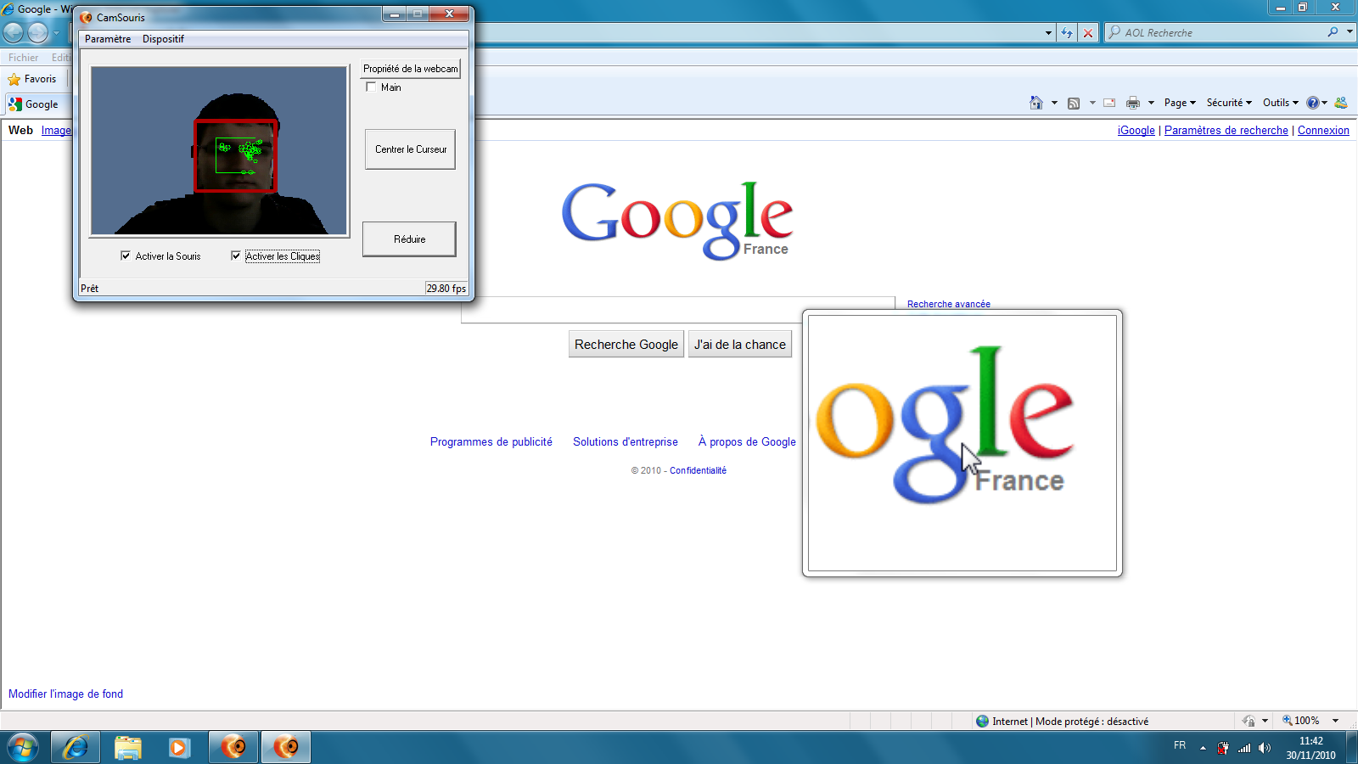Click the Favoris star icon
1358x764 pixels.
[x=14, y=79]
